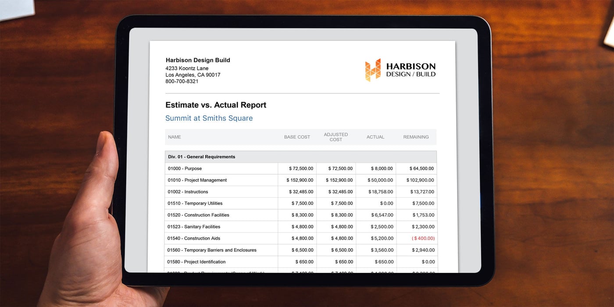Image resolution: width=614 pixels, height=307 pixels.
Task: Open the Summit at Smiths Square project link
Action: click(x=209, y=118)
